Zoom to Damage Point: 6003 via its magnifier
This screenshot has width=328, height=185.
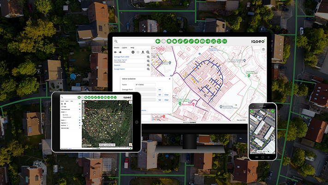148,57
